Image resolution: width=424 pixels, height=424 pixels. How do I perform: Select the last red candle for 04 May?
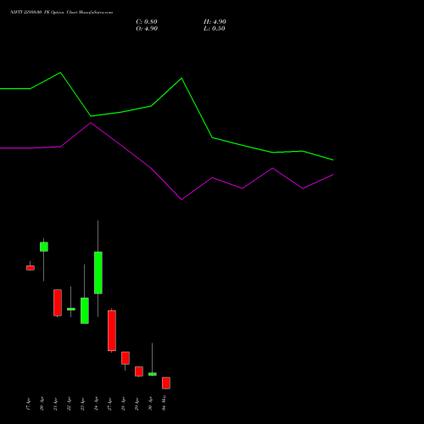[166, 383]
